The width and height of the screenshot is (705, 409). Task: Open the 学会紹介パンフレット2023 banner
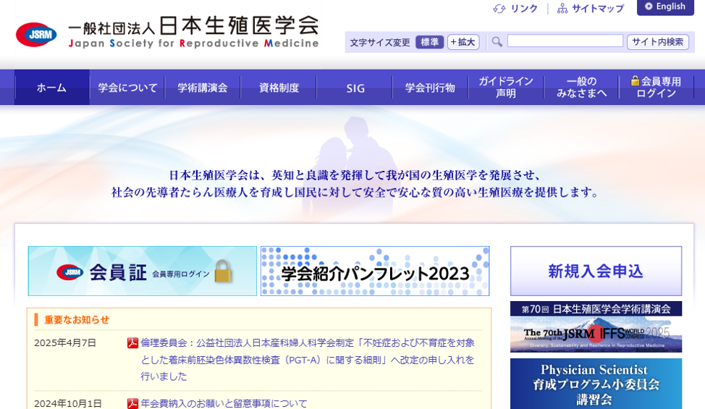(375, 271)
